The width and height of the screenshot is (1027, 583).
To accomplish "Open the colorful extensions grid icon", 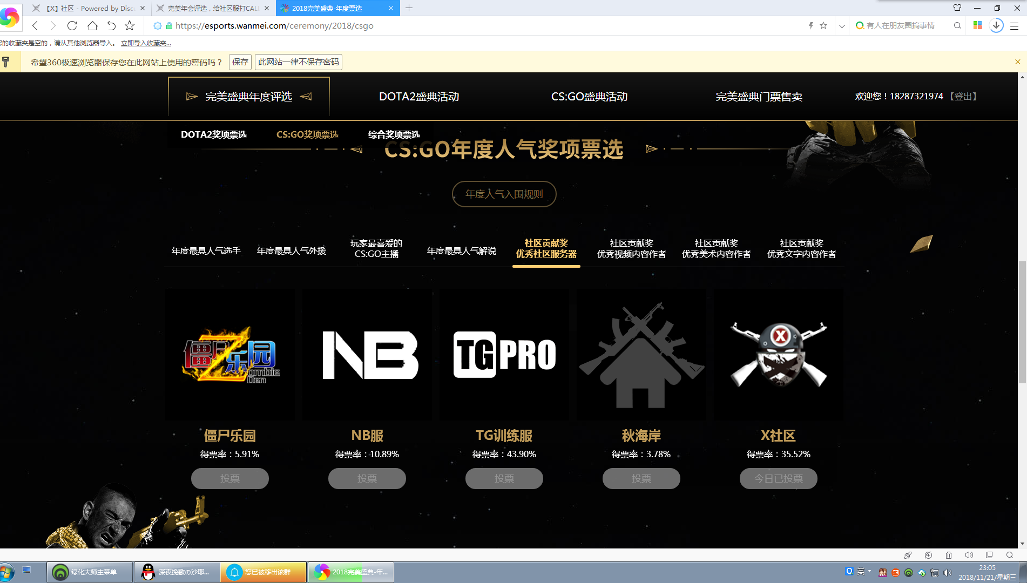I will click(977, 25).
